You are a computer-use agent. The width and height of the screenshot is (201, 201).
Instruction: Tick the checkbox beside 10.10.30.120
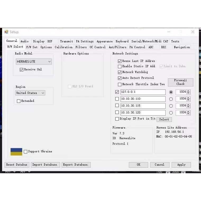pos(117,112)
